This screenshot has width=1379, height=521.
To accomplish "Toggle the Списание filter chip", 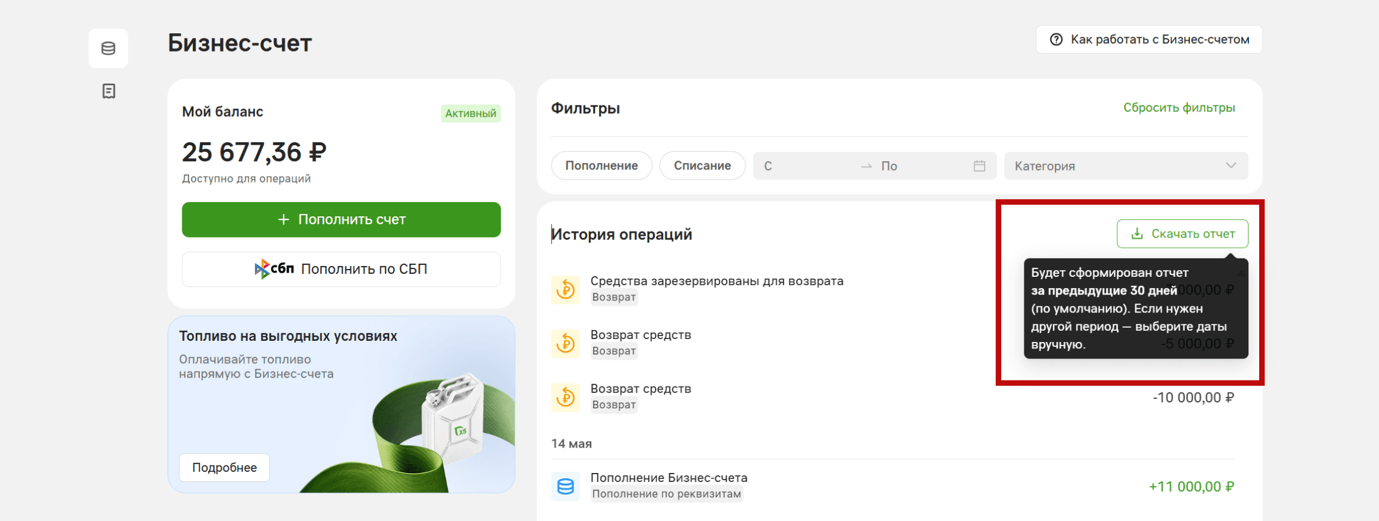I will (702, 166).
